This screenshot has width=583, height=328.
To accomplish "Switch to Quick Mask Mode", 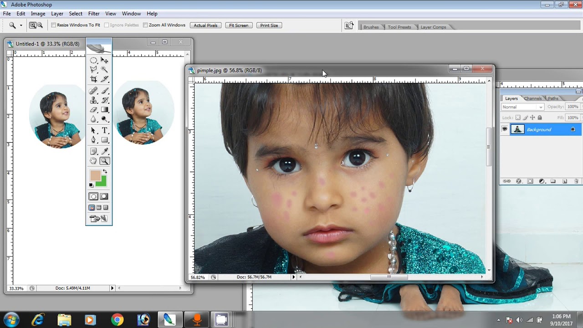I will coord(104,196).
